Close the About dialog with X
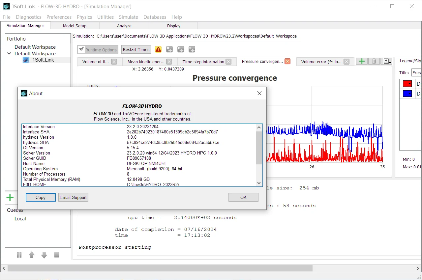Image resolution: width=422 pixels, height=280 pixels. (259, 93)
